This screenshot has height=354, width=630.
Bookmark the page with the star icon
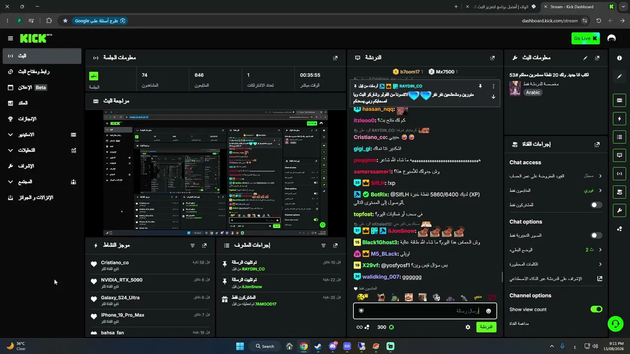pos(65,21)
